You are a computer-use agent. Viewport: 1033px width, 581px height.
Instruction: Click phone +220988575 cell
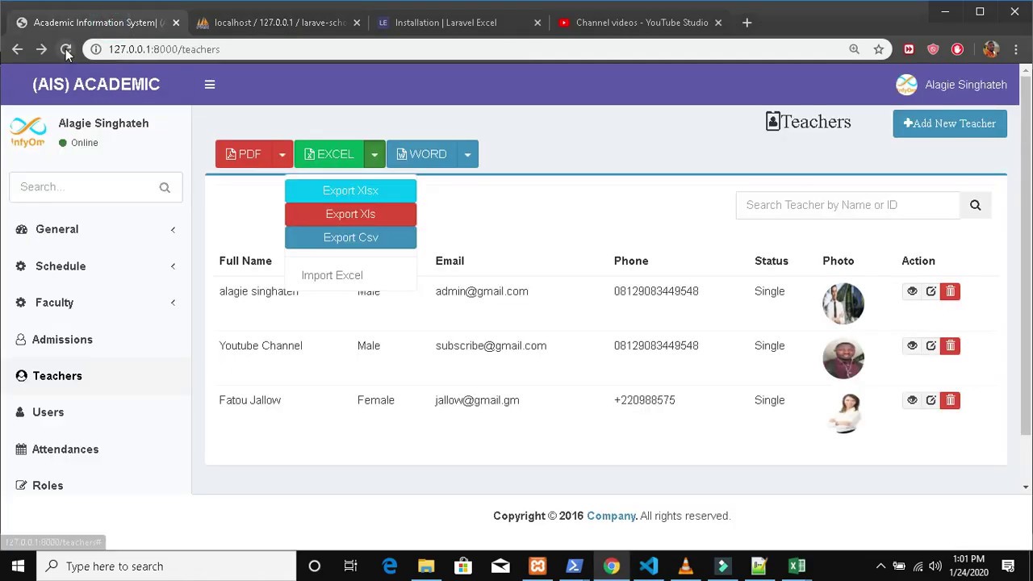click(x=644, y=400)
